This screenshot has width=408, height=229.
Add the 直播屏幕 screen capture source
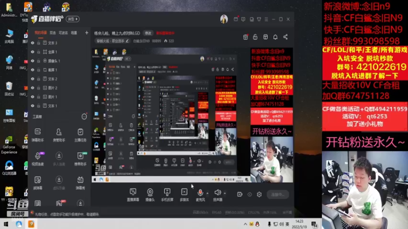(x=133, y=194)
